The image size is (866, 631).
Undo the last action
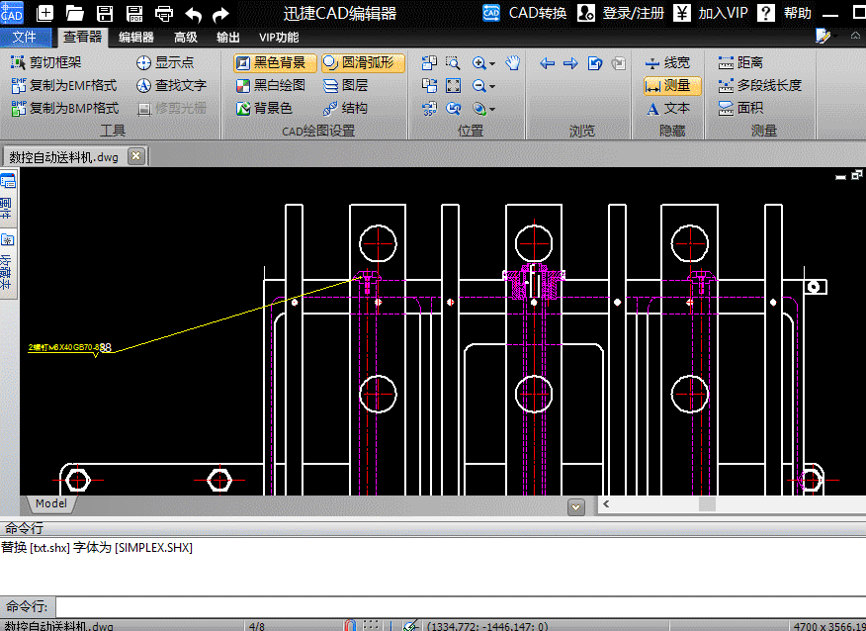coord(193,13)
